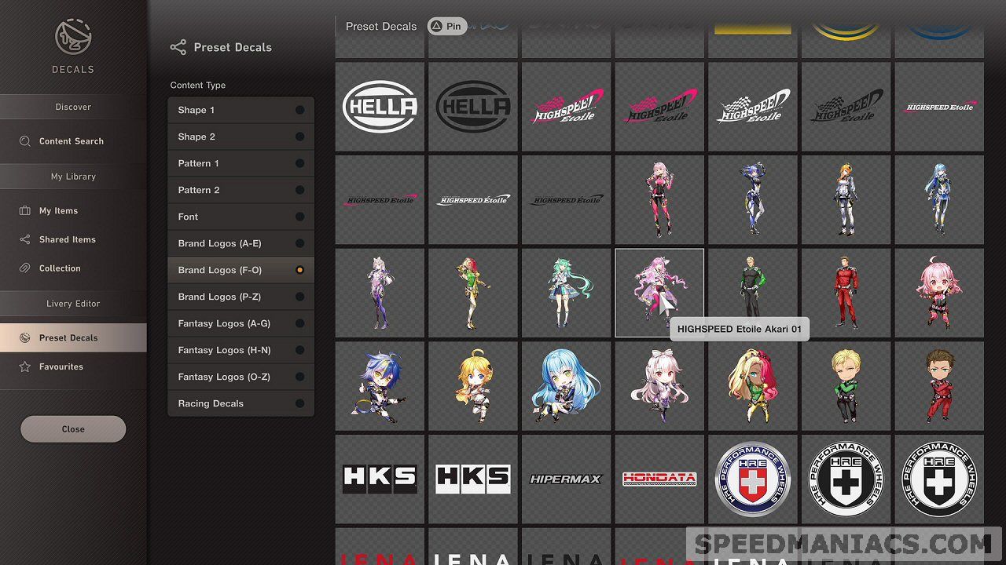Click the Decals logo at top left
This screenshot has height=565, width=1006.
73,38
